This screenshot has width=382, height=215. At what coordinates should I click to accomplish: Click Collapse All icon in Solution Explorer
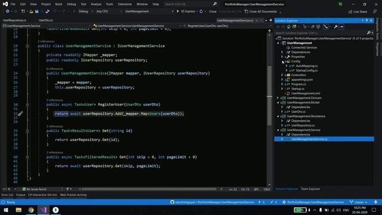(313, 27)
